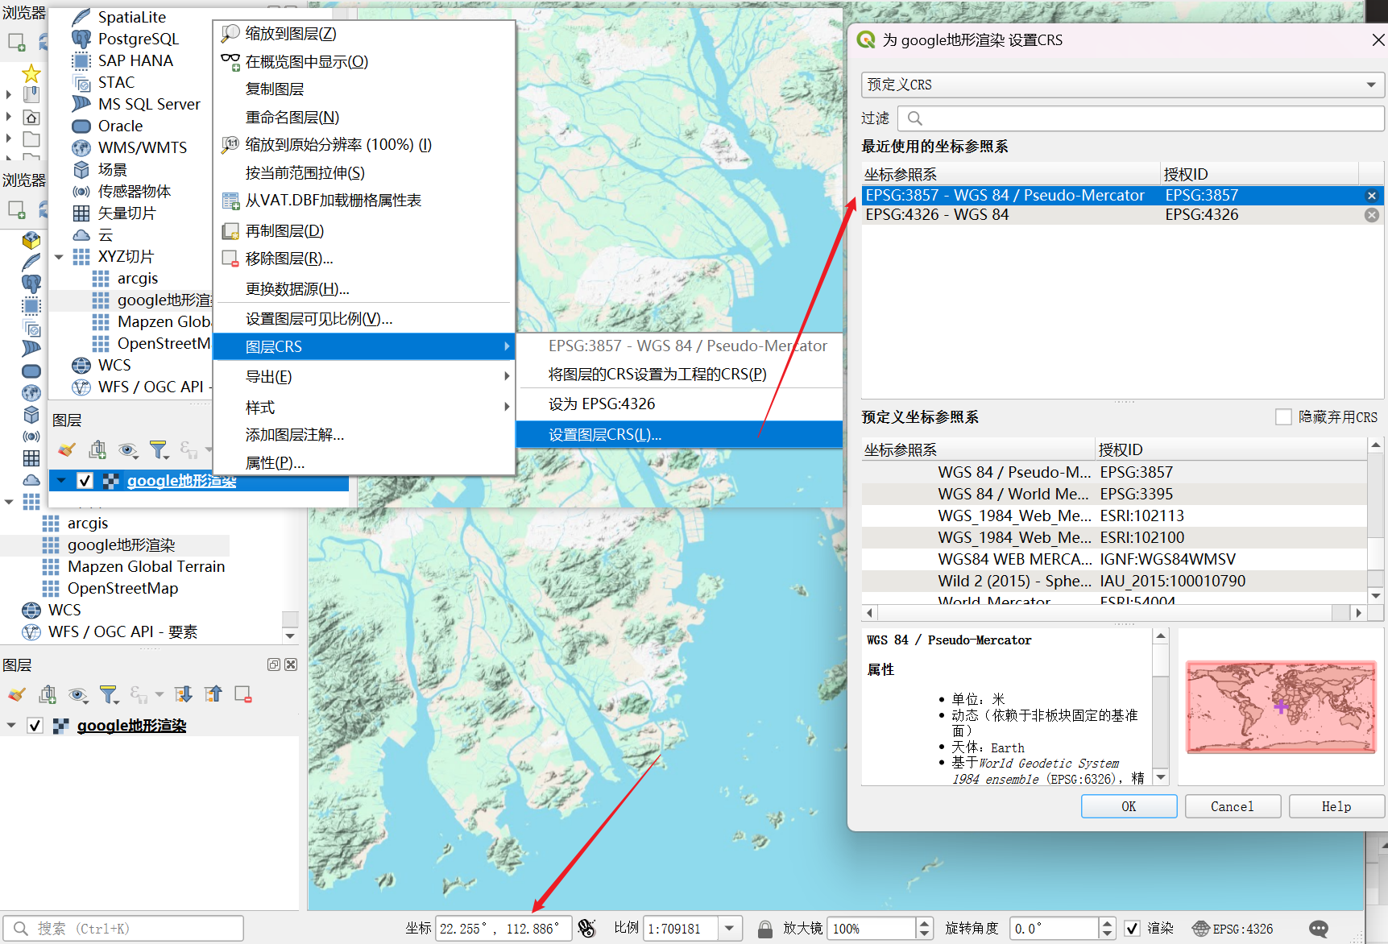The height and width of the screenshot is (944, 1388).
Task: Open the 比例 scale dropdown arrow
Action: pyautogui.click(x=729, y=929)
